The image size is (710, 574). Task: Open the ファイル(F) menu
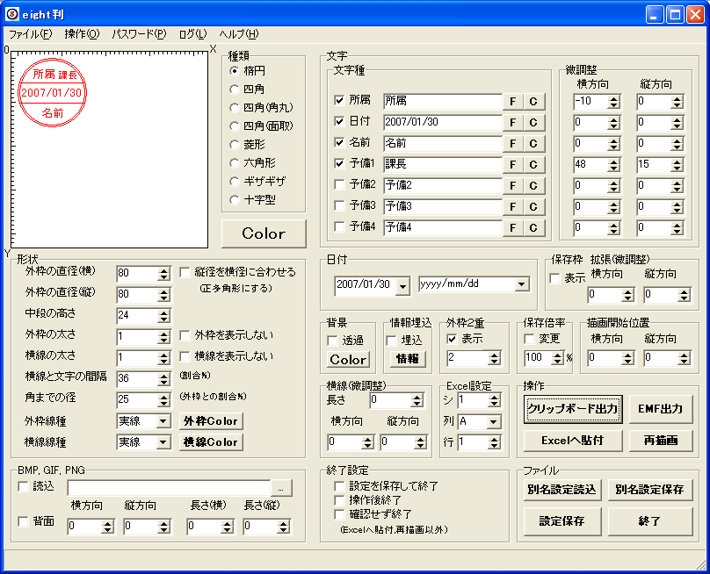pos(31,34)
